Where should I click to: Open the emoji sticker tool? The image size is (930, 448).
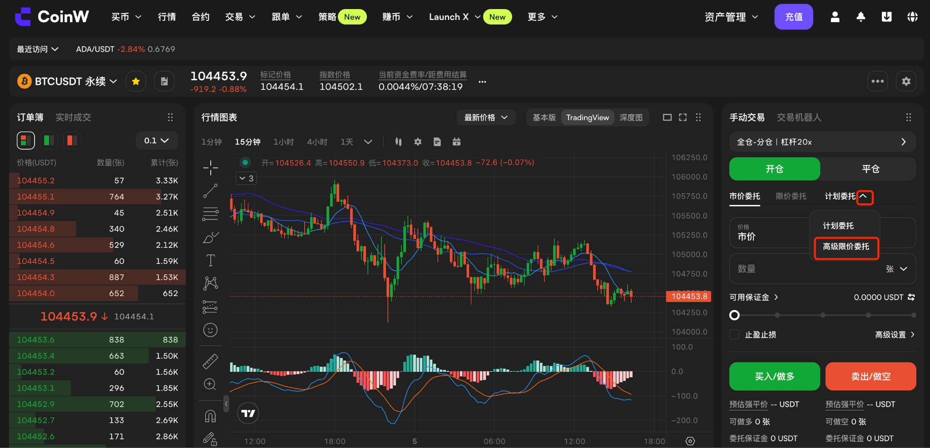click(210, 330)
